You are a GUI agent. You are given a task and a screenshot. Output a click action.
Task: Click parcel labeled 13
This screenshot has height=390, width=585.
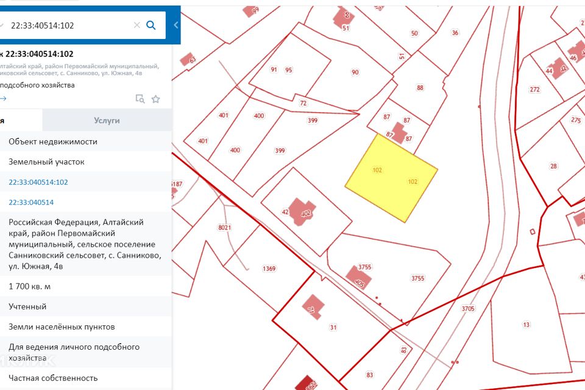(x=526, y=324)
